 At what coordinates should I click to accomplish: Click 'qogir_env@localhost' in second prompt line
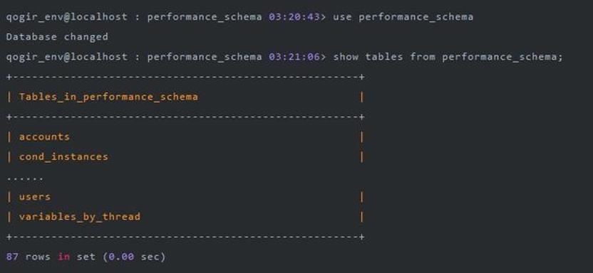click(x=66, y=57)
